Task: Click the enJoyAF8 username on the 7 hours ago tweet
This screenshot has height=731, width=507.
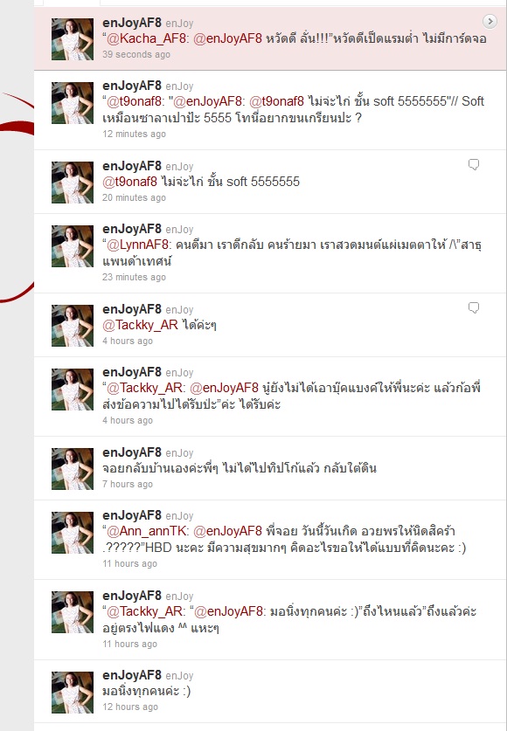Action: [x=131, y=452]
